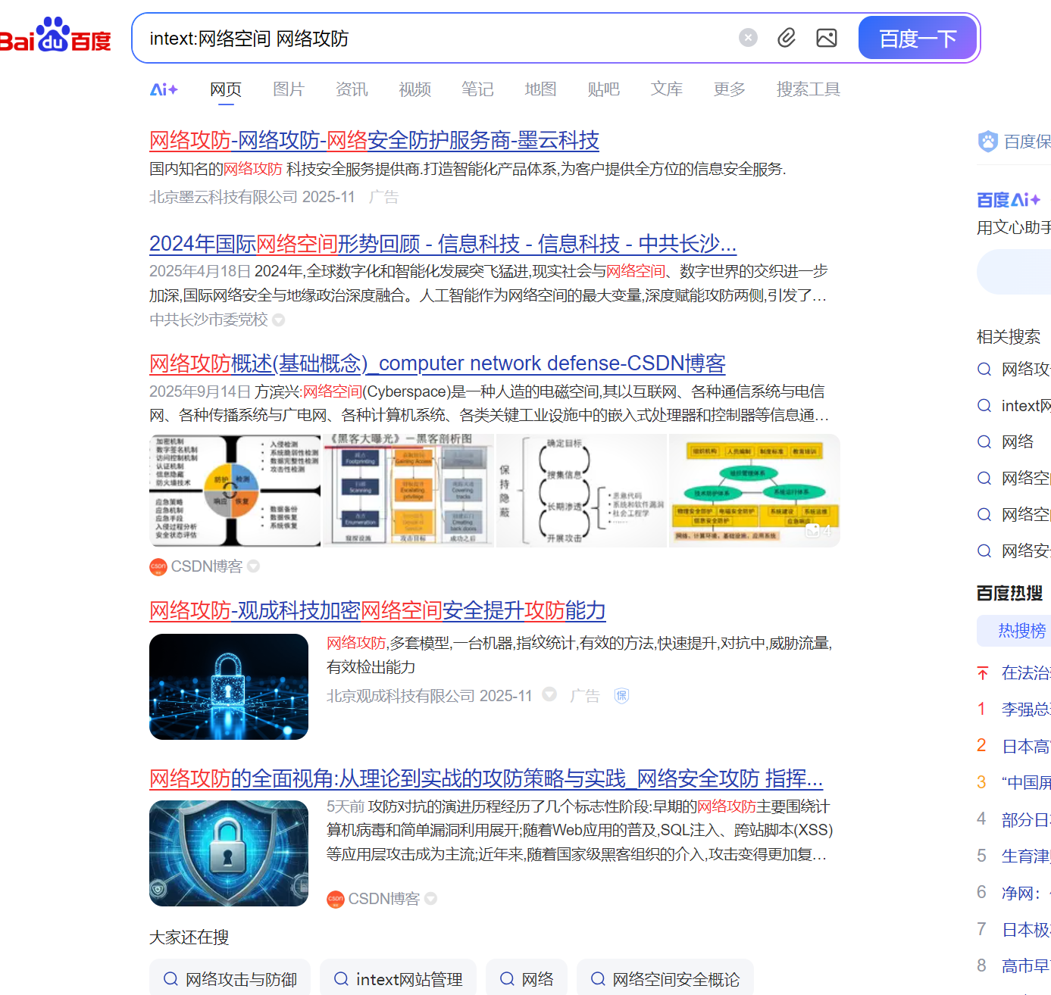Click the 百度保 shield icon atop the sidebar
Image resolution: width=1051 pixels, height=995 pixels.
pos(988,142)
